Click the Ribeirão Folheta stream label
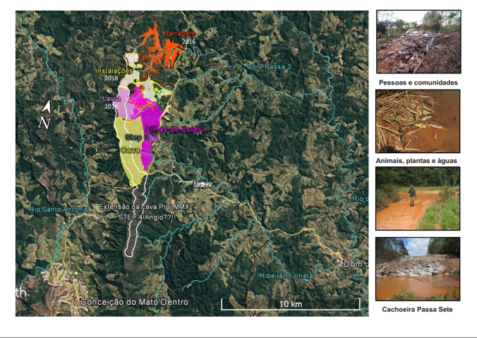477x338 pixels. point(286,276)
